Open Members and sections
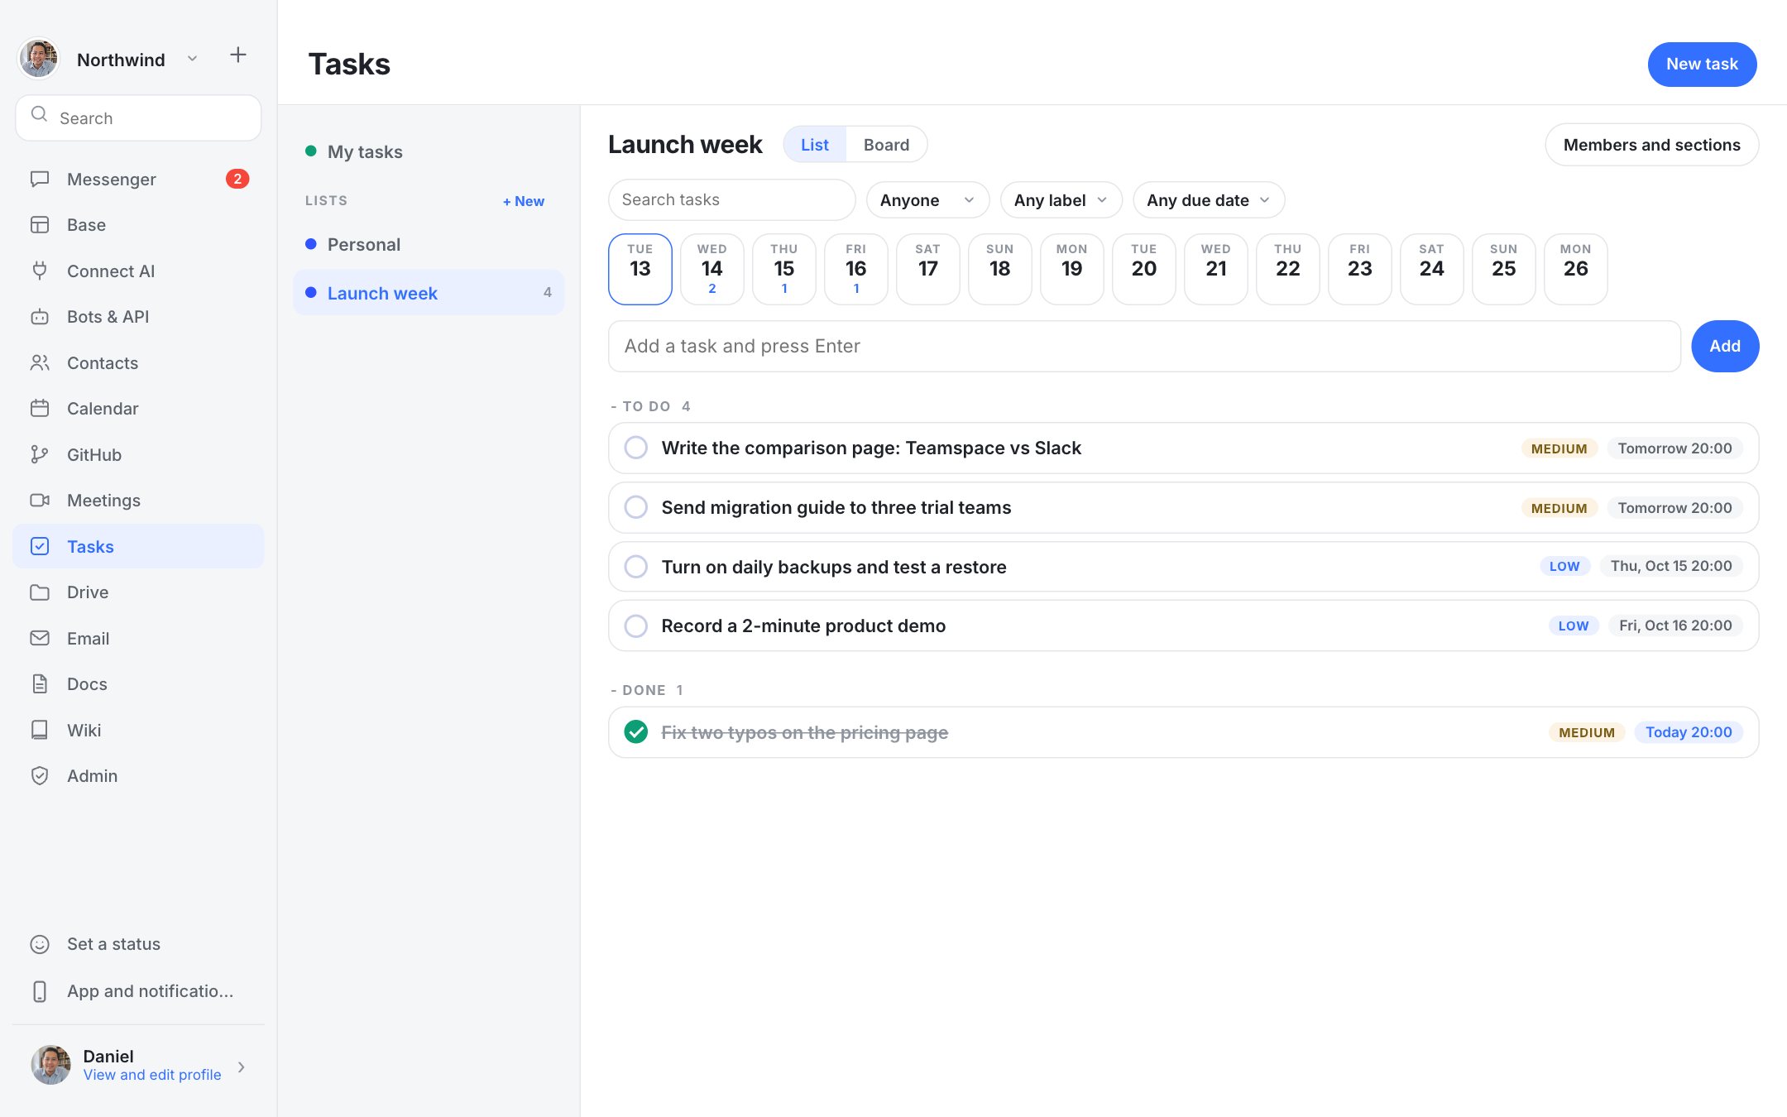1787x1117 pixels. click(1651, 145)
